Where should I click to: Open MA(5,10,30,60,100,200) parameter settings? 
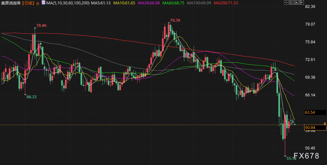pyautogui.click(x=68, y=3)
